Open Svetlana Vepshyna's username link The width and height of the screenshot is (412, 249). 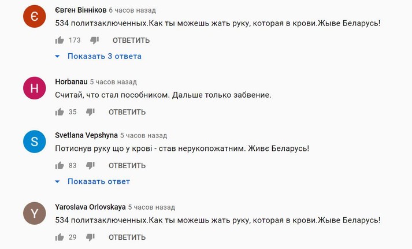pos(86,135)
